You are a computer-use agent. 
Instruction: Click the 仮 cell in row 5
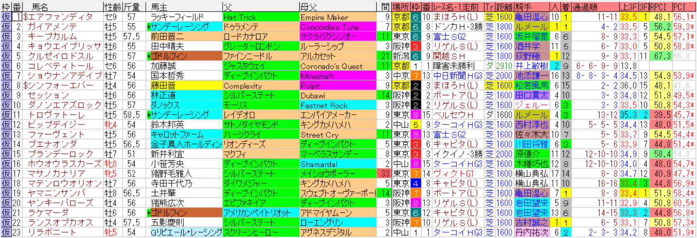(x=6, y=56)
